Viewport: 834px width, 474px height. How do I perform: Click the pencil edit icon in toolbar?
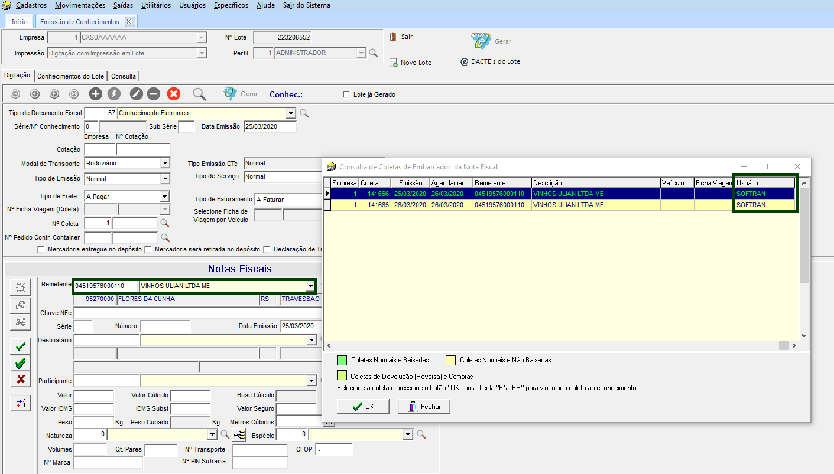tap(137, 94)
